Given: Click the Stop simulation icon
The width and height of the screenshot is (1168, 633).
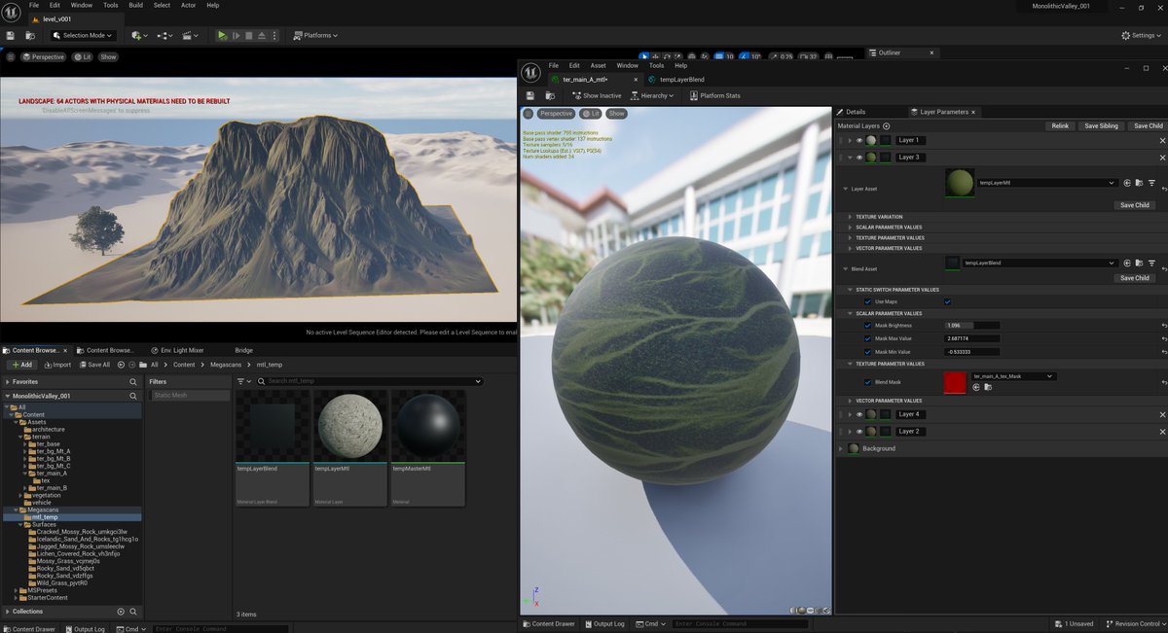Looking at the screenshot, I should (249, 36).
